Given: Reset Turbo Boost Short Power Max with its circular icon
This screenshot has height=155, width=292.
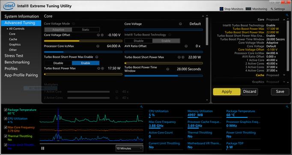Looking at the screenshot, I should [x=183, y=57].
